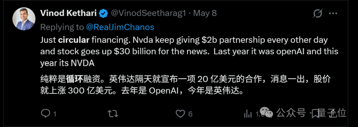The width and height of the screenshot is (358, 127).
Task: Open the three-dot more options menu
Action: point(333,14)
